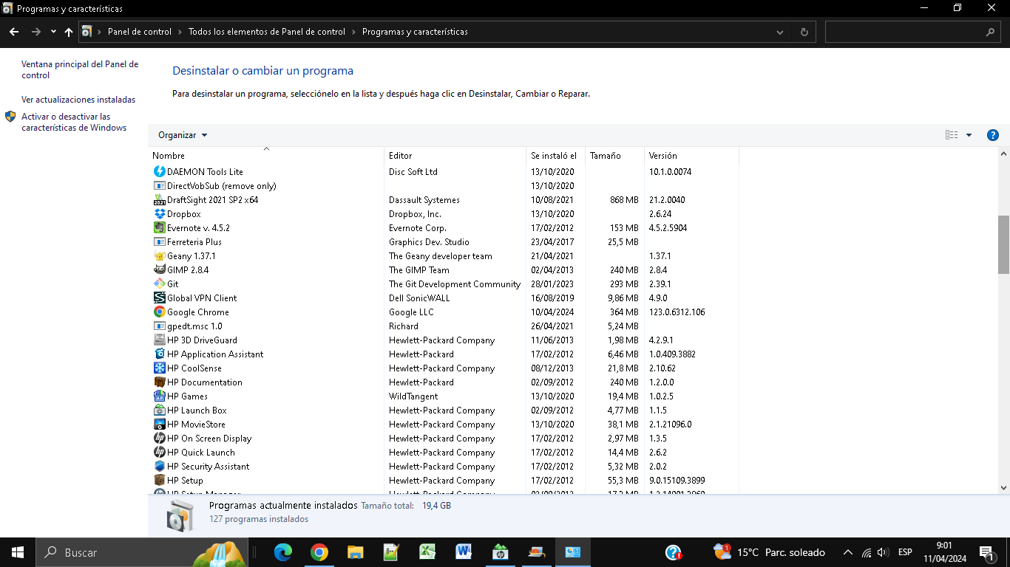This screenshot has height=567, width=1010.
Task: Click the HP MovieStore icon
Action: (159, 424)
